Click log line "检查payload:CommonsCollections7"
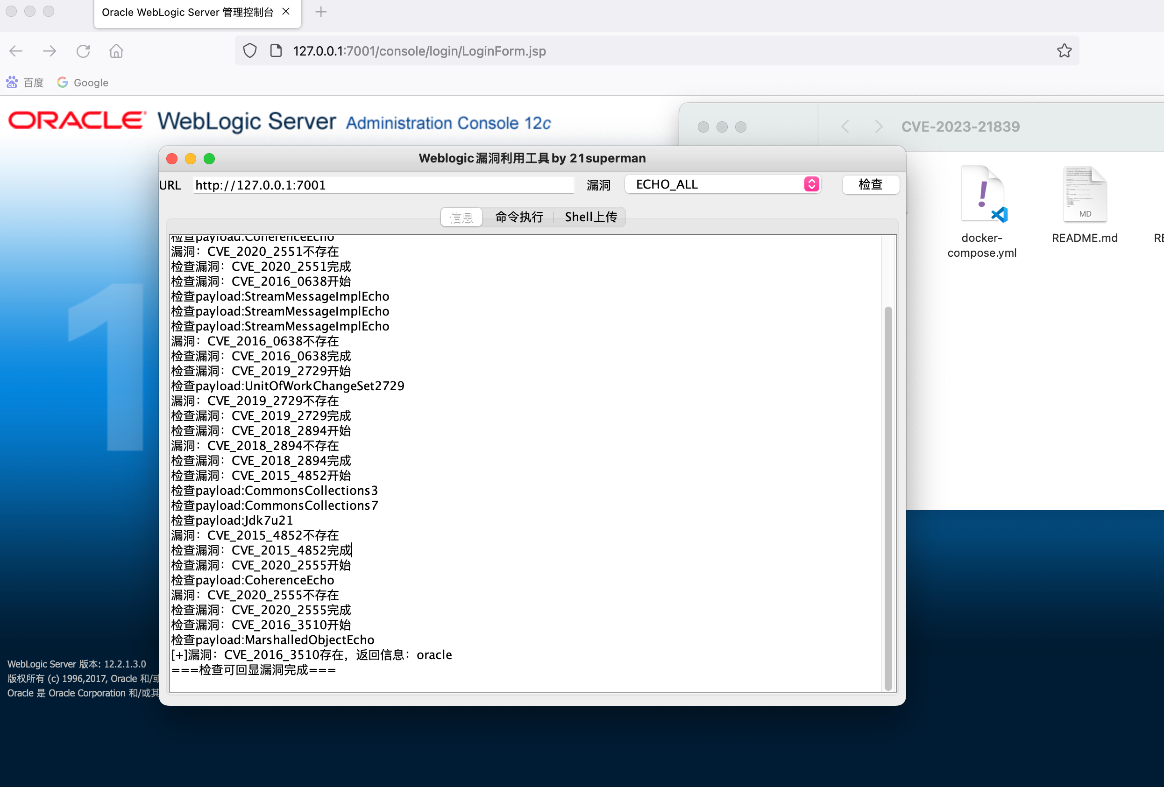 pos(275,506)
